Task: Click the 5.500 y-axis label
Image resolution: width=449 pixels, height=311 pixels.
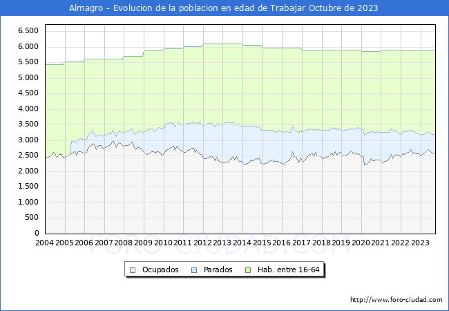Action: click(x=28, y=62)
